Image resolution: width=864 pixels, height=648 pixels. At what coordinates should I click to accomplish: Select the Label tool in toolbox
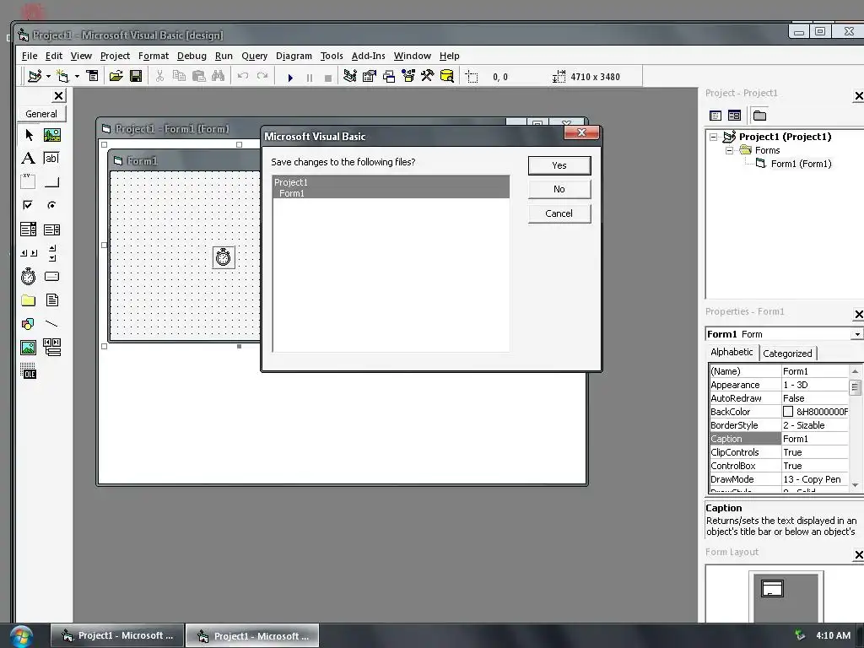(x=28, y=159)
